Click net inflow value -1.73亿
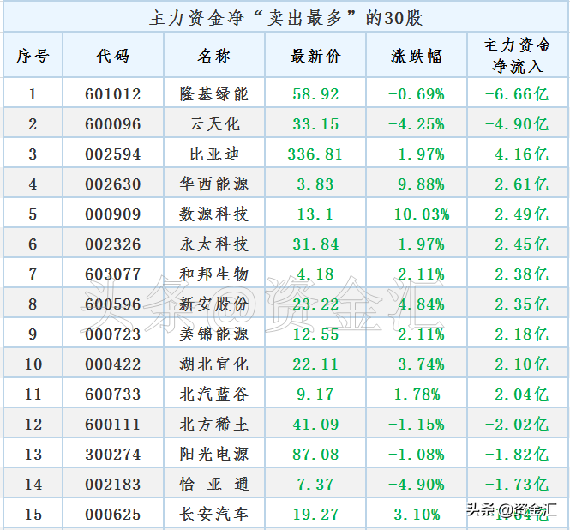Viewport: 570px width, 530px height. pyautogui.click(x=517, y=485)
